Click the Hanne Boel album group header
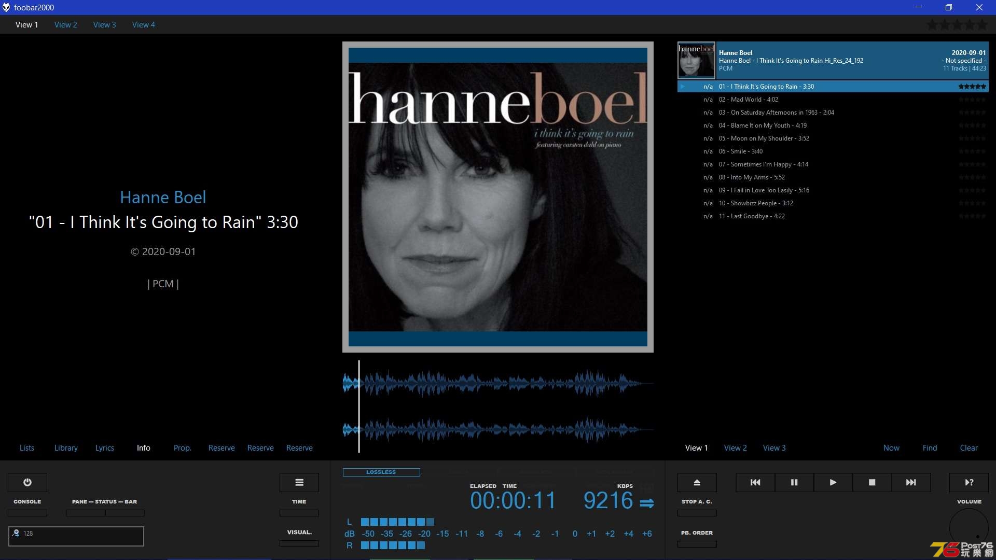The image size is (996, 560). click(833, 61)
